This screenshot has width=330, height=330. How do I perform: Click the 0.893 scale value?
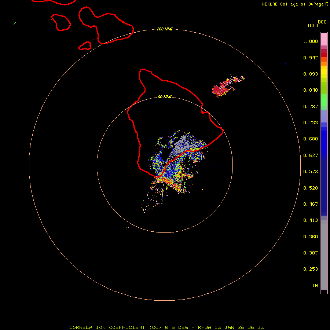[311, 74]
